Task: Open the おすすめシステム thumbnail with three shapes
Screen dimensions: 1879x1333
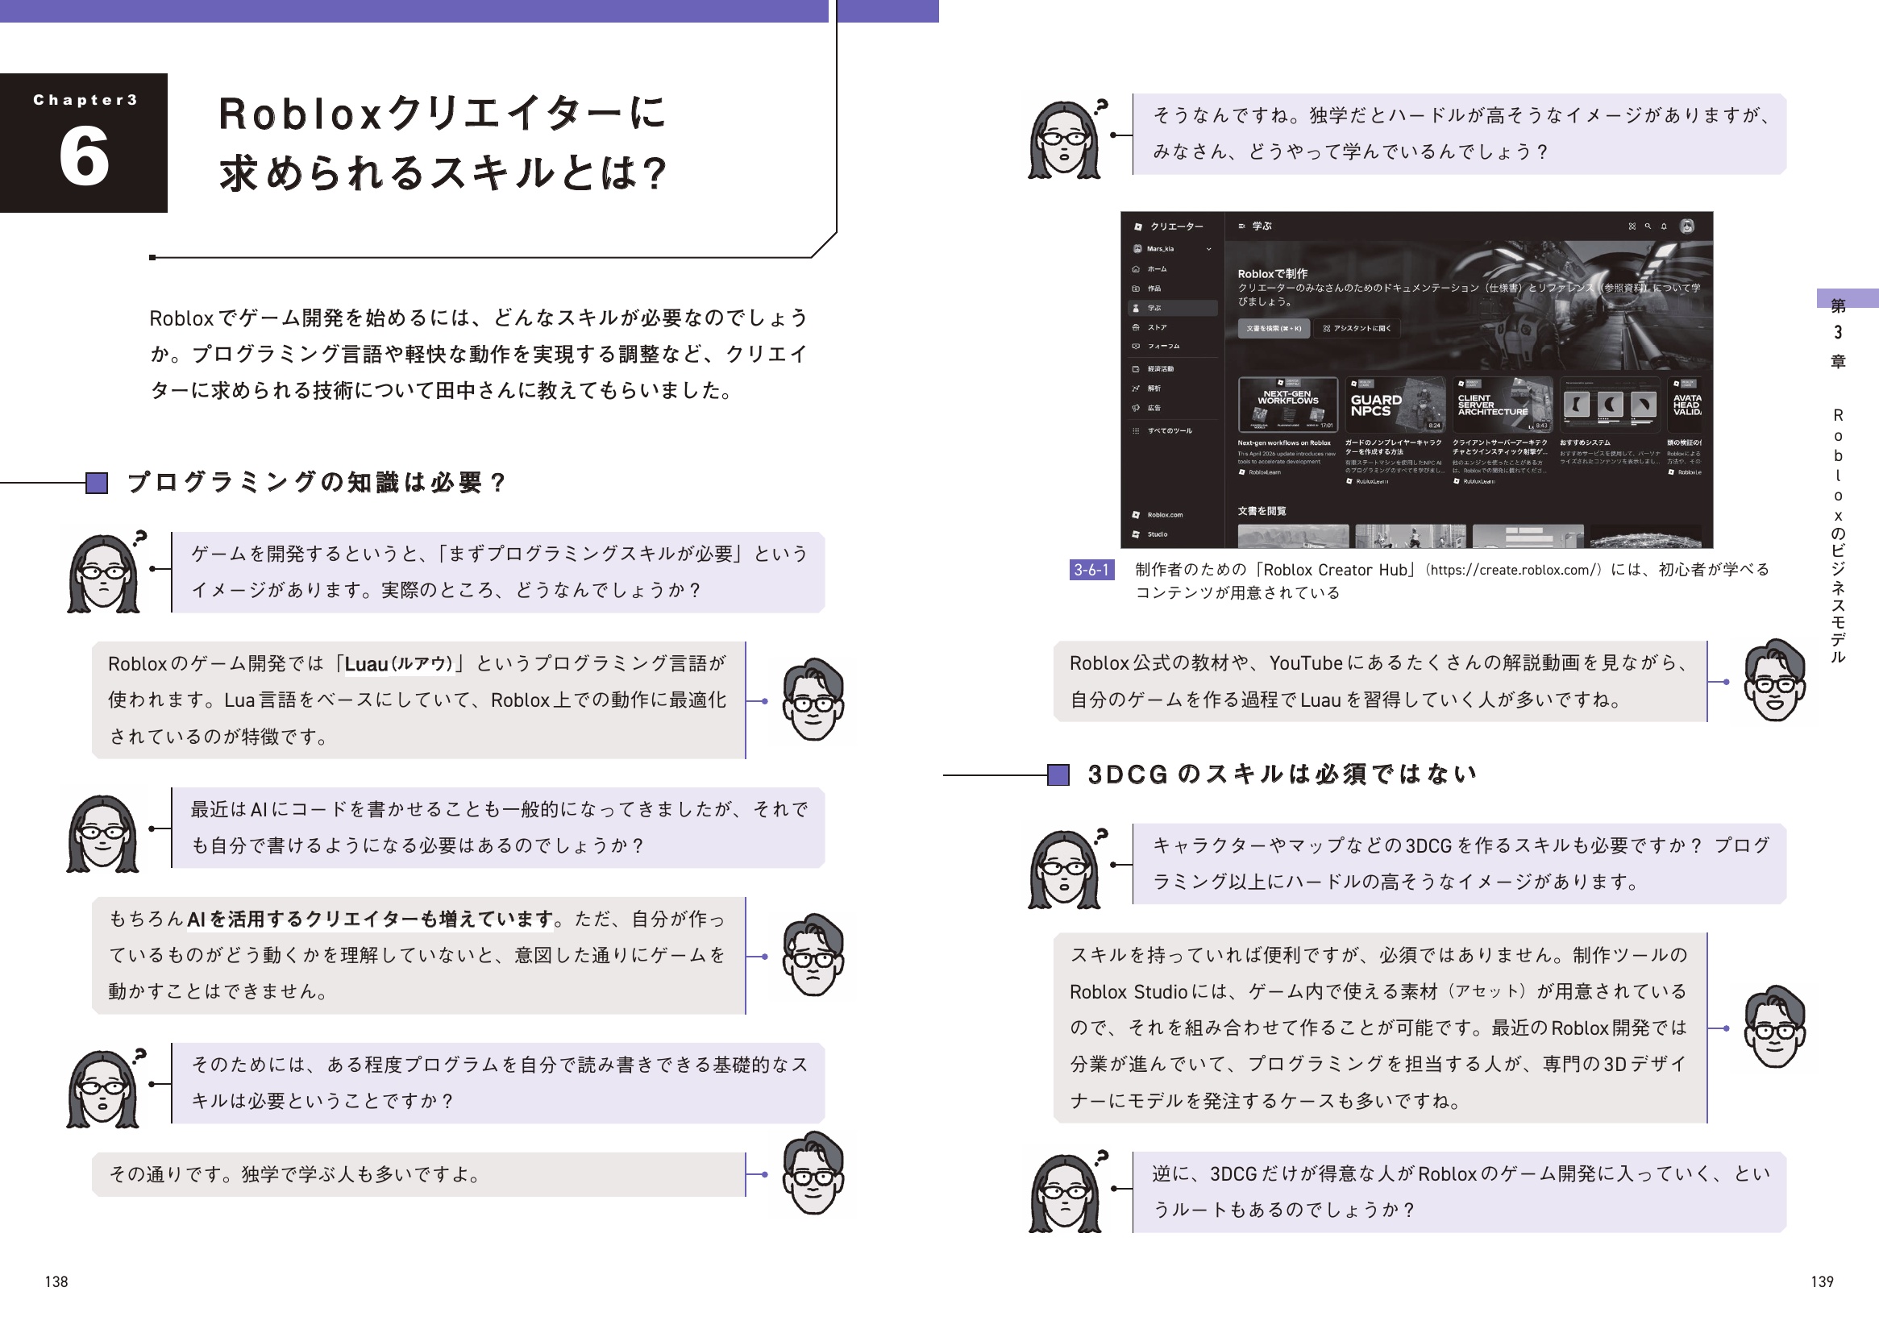Action: coord(1610,405)
